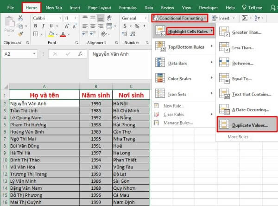Image resolution: width=278 pixels, height=206 pixels.
Task: Open the Conditional Formatting dropdown
Action: tap(180, 18)
